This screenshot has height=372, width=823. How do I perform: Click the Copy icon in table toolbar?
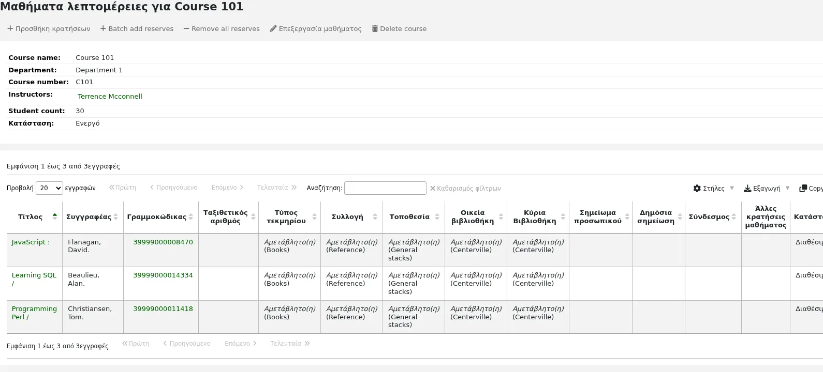[x=803, y=188]
